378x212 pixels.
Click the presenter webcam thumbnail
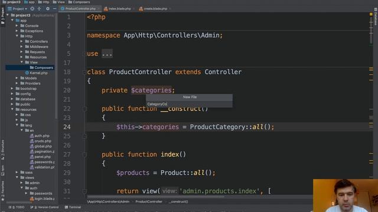(x=346, y=196)
